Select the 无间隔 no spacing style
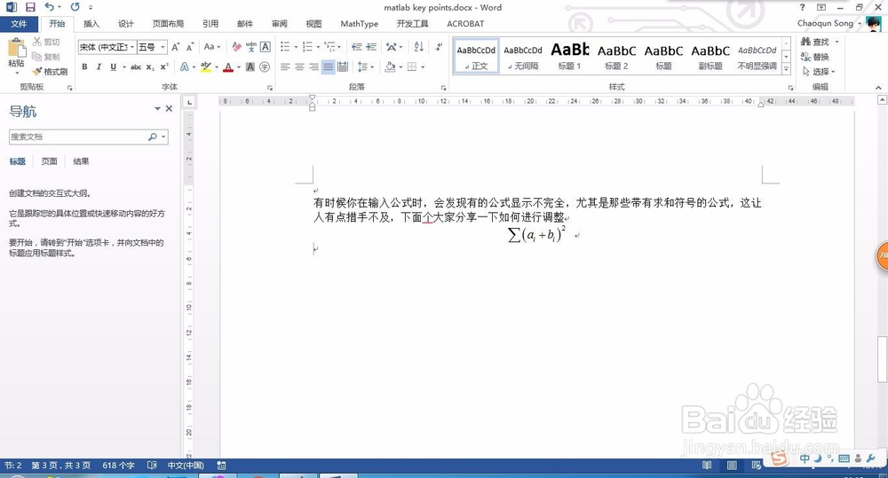The width and height of the screenshot is (888, 478). pos(523,57)
